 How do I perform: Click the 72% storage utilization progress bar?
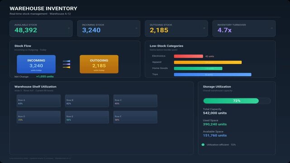[237, 101]
